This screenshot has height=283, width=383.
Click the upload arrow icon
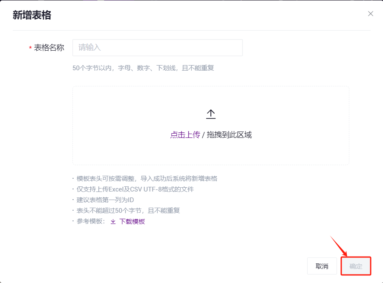pos(211,114)
